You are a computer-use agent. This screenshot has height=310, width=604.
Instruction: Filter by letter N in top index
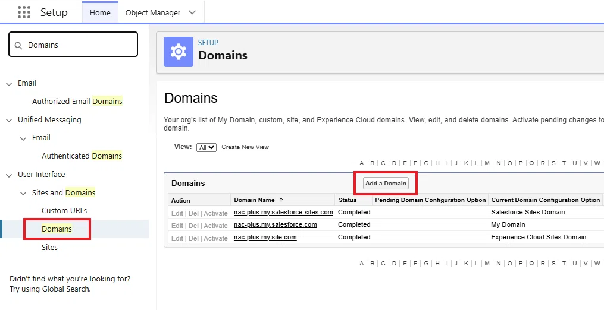click(499, 163)
